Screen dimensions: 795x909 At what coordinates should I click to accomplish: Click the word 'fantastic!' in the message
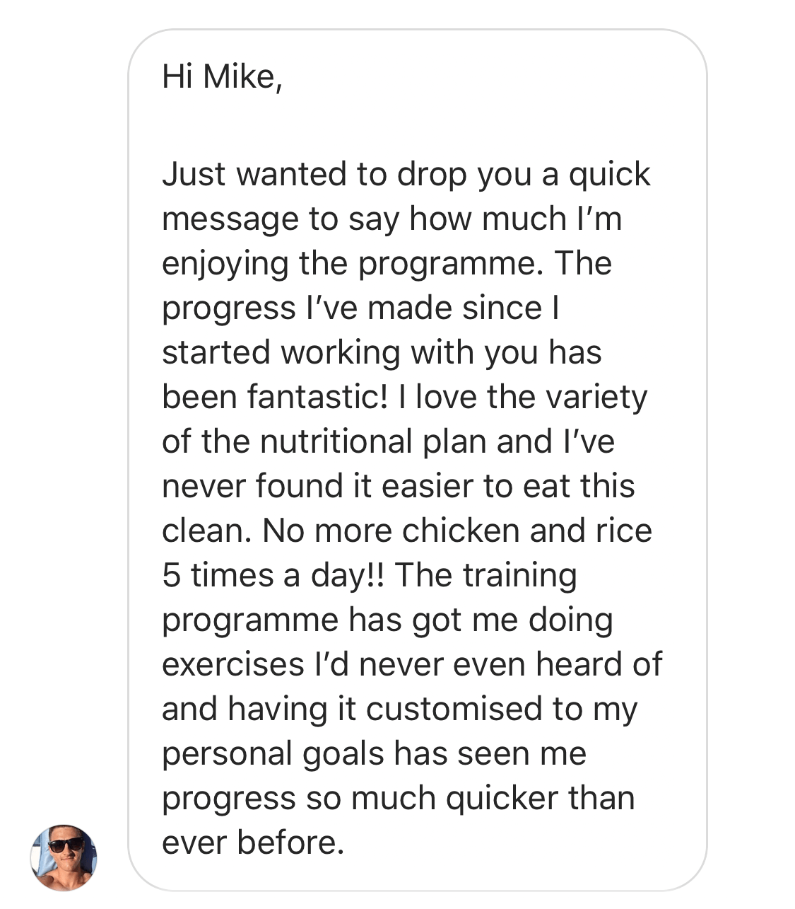tap(317, 396)
